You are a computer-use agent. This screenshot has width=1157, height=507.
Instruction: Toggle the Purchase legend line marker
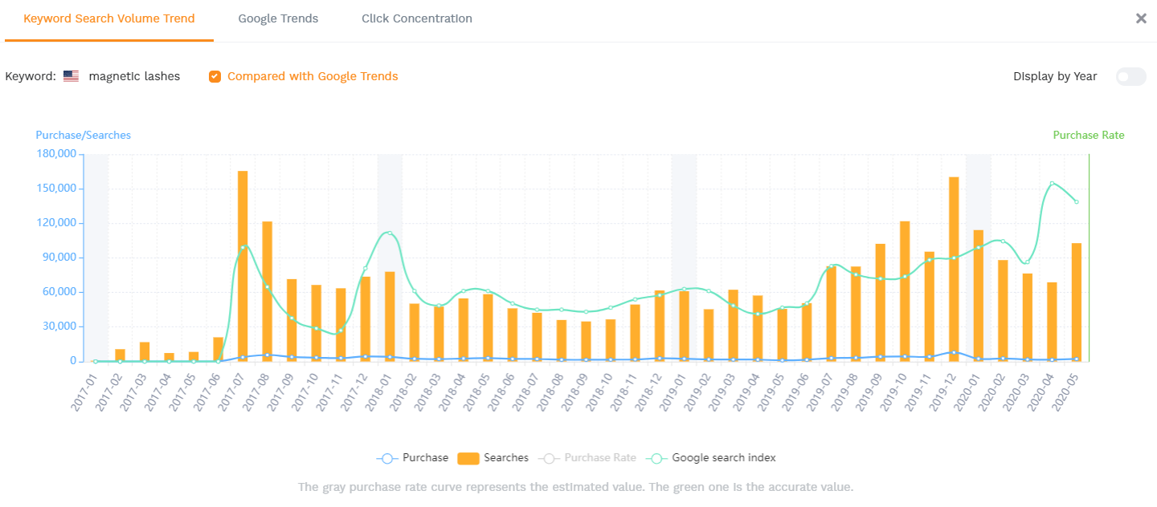pos(387,458)
